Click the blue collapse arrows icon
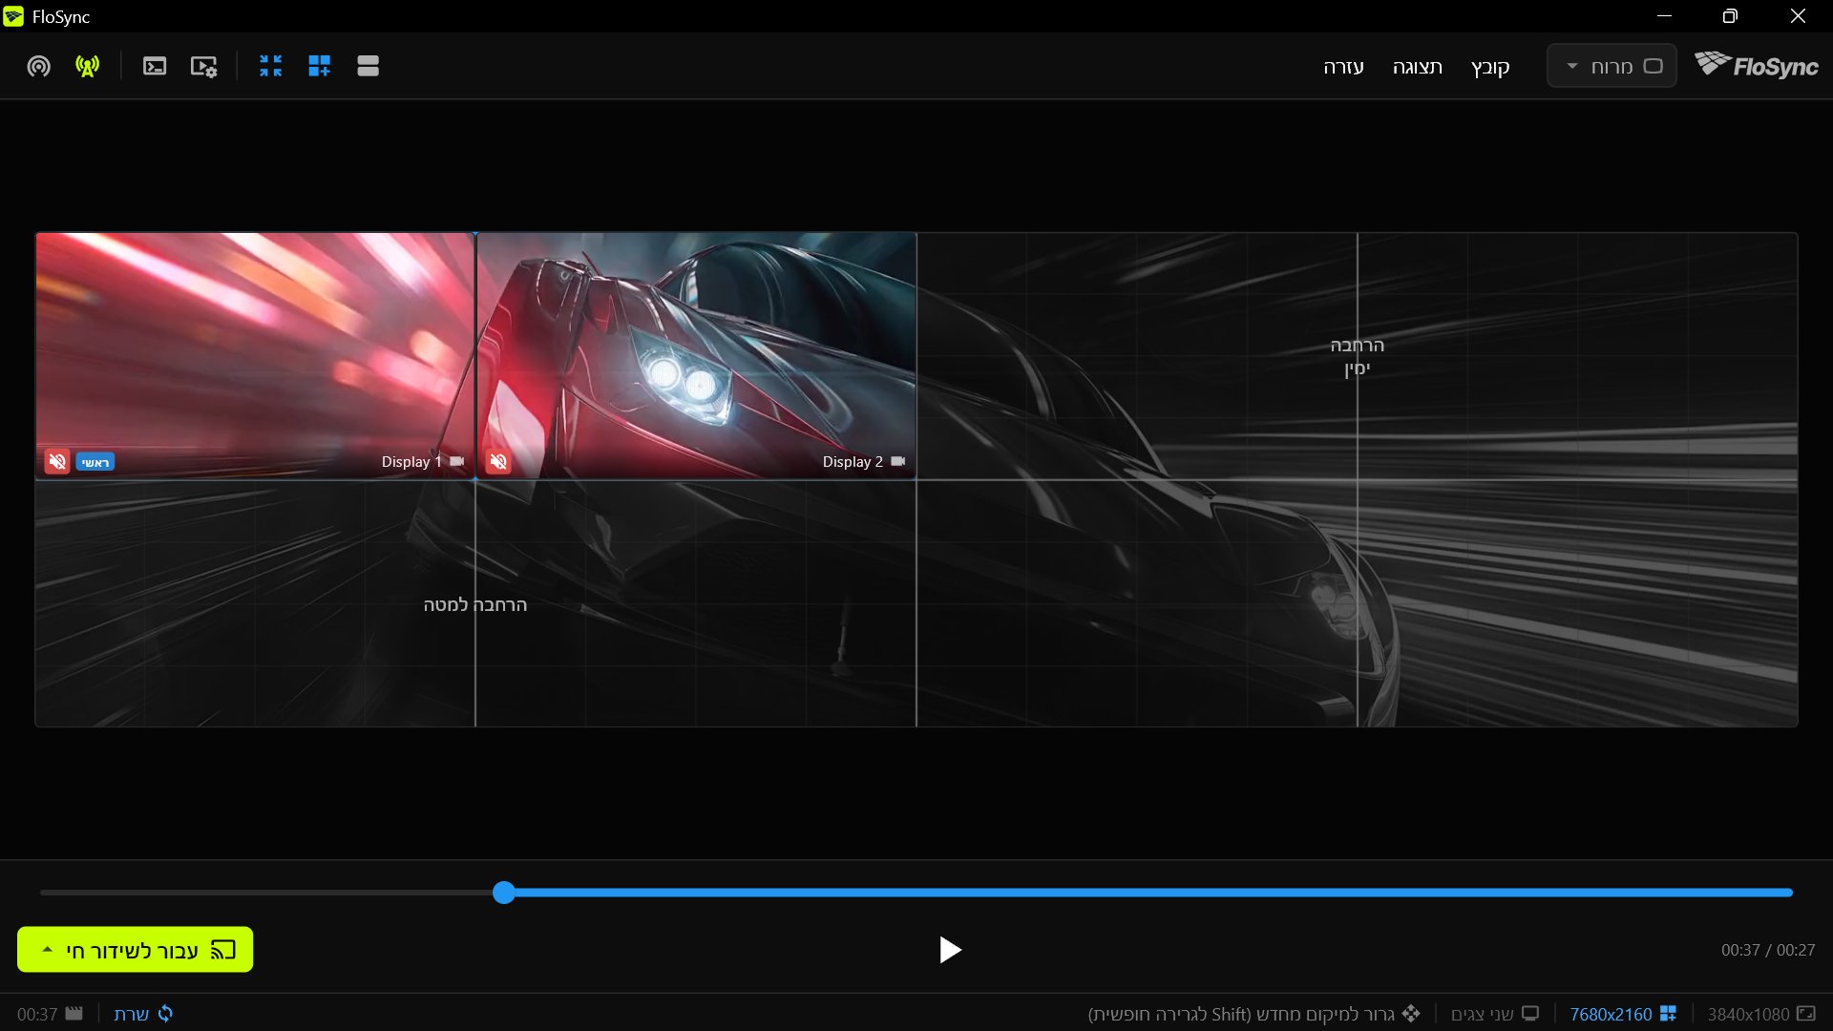This screenshot has width=1833, height=1031. (x=271, y=66)
